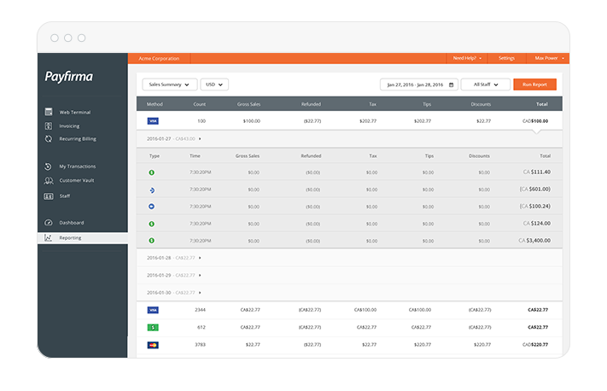The image size is (607, 391).
Task: Click type icon for CA$601.00 transaction
Action: [x=152, y=190]
